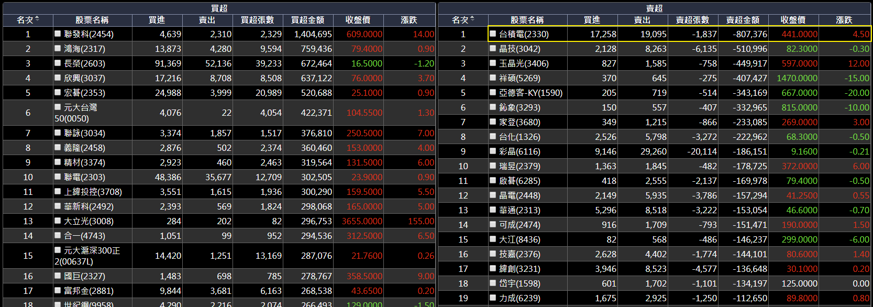Tick the checkbox for 台積電(2330)
Image resolution: width=873 pixels, height=307 pixels.
pos(493,34)
